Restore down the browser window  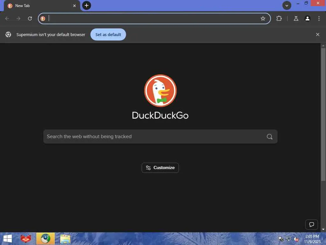tap(306, 3)
